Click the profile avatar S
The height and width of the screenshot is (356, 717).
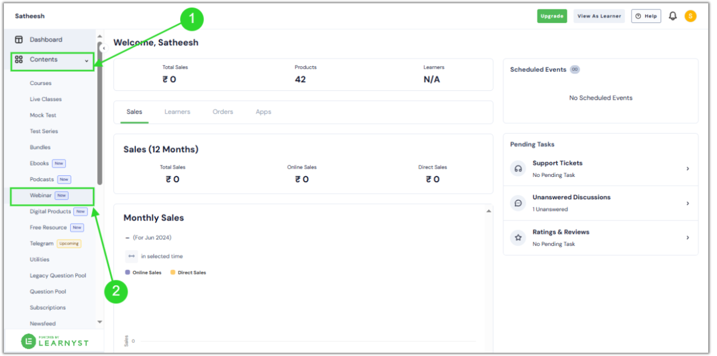(x=690, y=16)
